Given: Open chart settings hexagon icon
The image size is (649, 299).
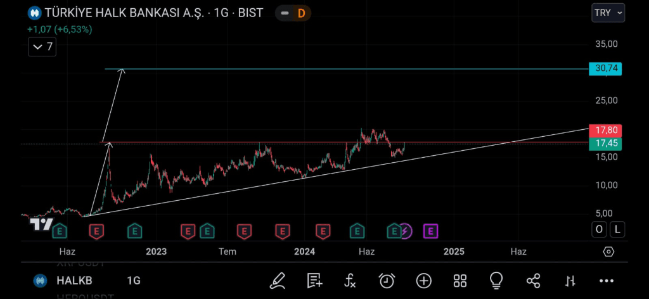Looking at the screenshot, I should pos(608,251).
